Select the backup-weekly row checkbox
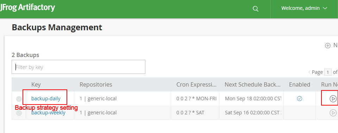This screenshot has width=338, height=133. (19, 113)
